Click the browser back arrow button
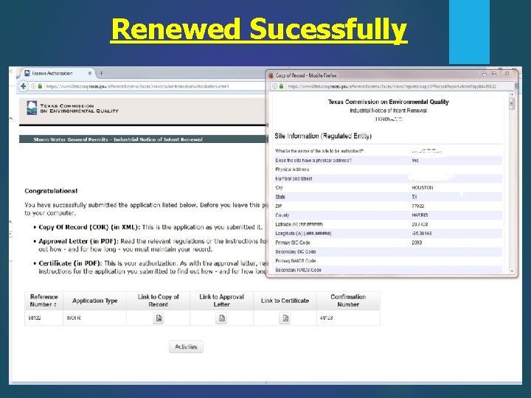Viewport: 531px width, 398px height. tap(23, 86)
